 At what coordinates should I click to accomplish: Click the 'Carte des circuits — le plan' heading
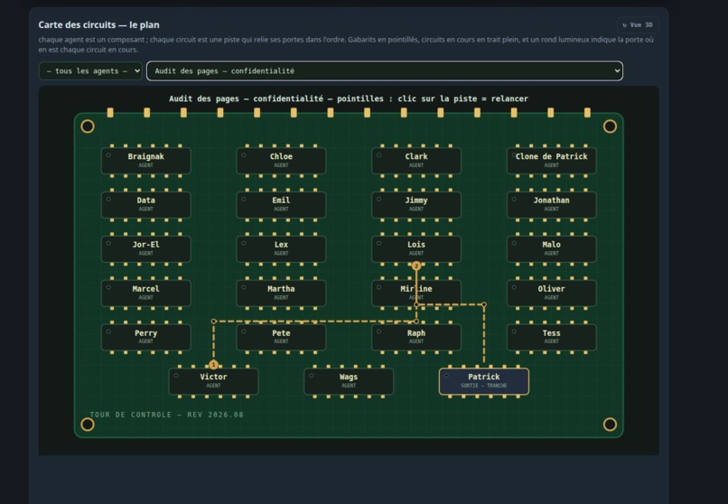(98, 24)
